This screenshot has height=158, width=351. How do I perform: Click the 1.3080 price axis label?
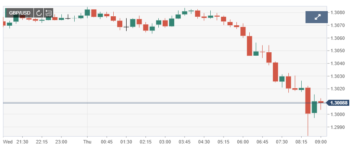[x=337, y=12]
